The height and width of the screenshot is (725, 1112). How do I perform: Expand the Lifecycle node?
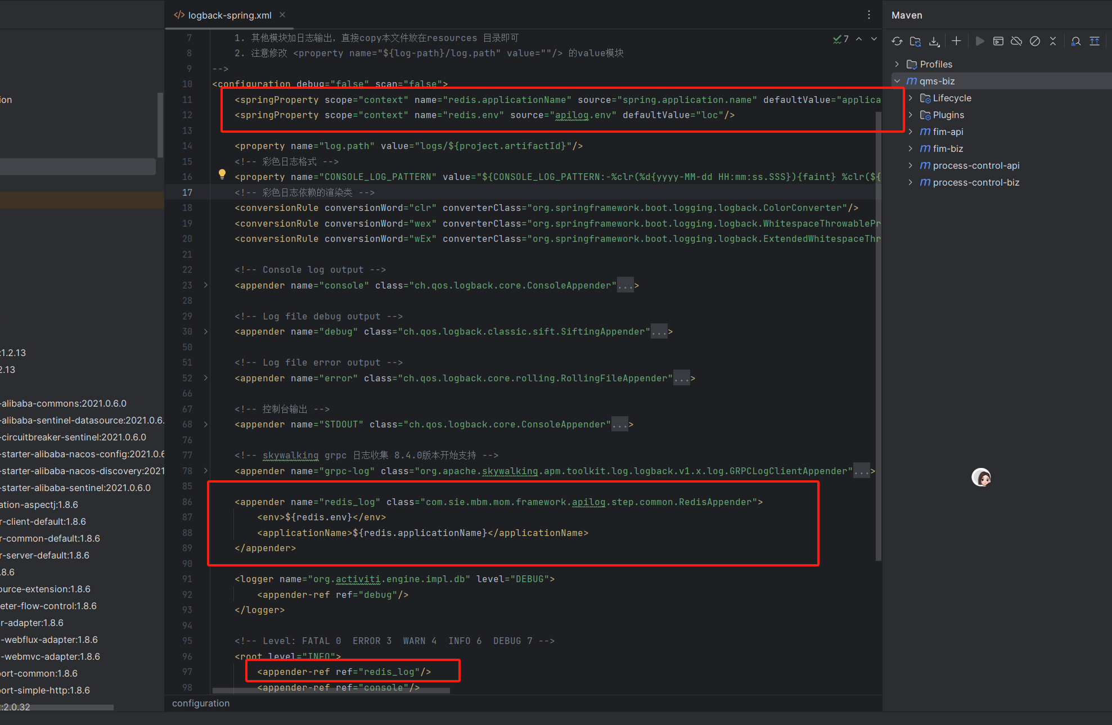tap(911, 98)
